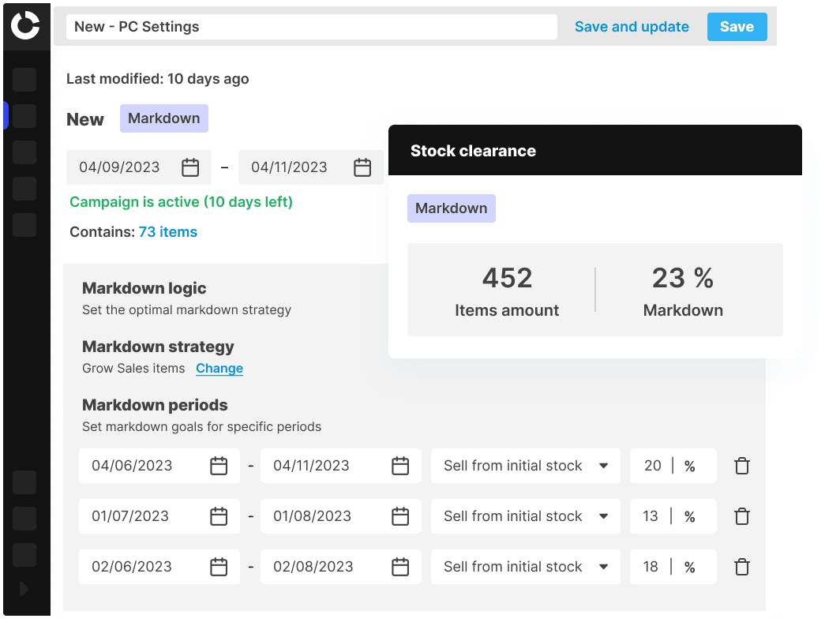Open the calendar for start date 04/09/2023
840x641 pixels.
click(190, 167)
